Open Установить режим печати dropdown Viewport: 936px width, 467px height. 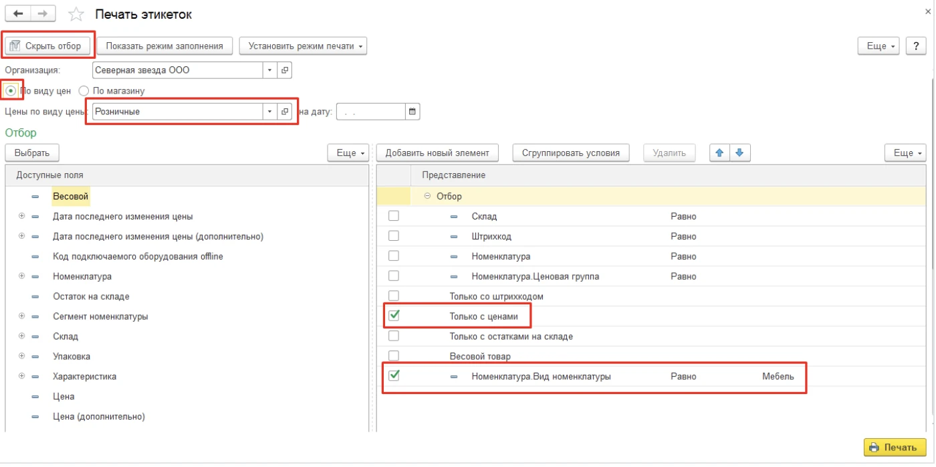[303, 46]
